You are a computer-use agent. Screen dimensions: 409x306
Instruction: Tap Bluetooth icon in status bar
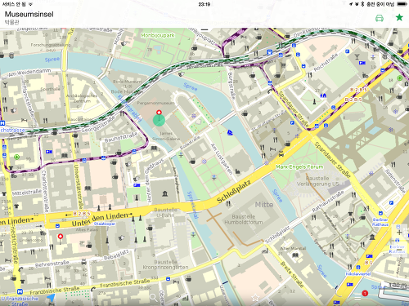[x=362, y=4]
